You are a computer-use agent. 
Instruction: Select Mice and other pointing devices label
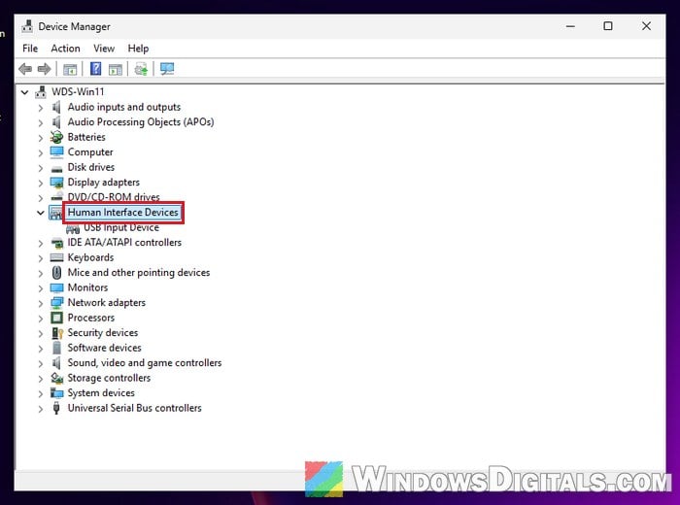click(139, 273)
